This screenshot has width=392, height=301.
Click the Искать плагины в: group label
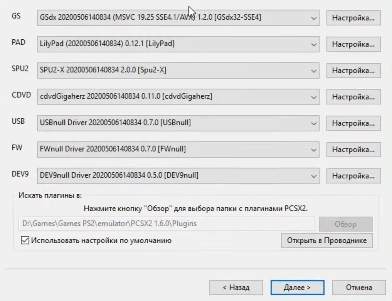point(50,195)
